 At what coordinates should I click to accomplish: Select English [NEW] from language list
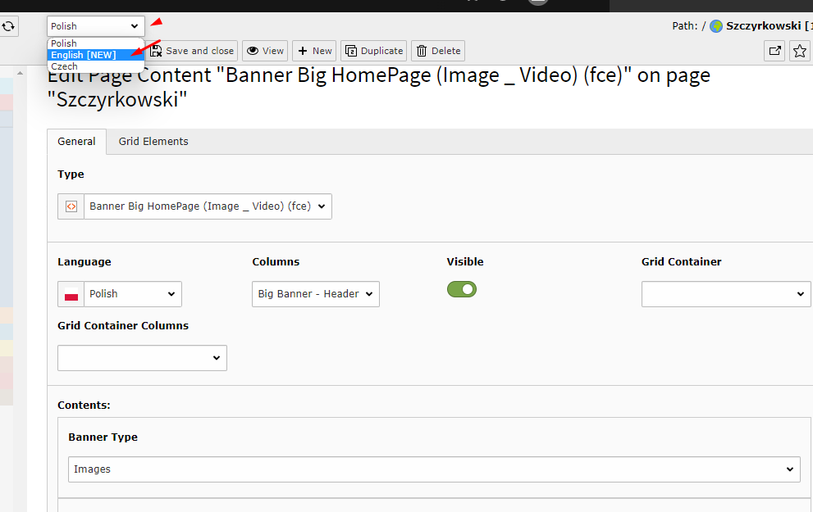(x=84, y=55)
